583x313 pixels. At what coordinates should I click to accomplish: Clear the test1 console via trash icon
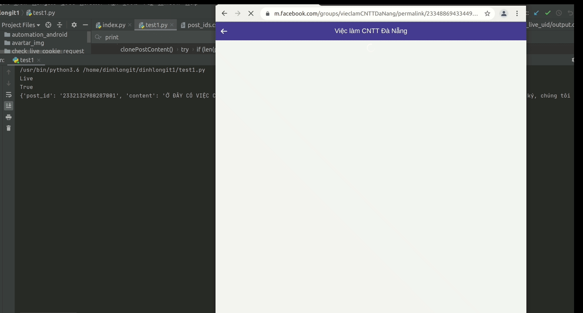8,128
